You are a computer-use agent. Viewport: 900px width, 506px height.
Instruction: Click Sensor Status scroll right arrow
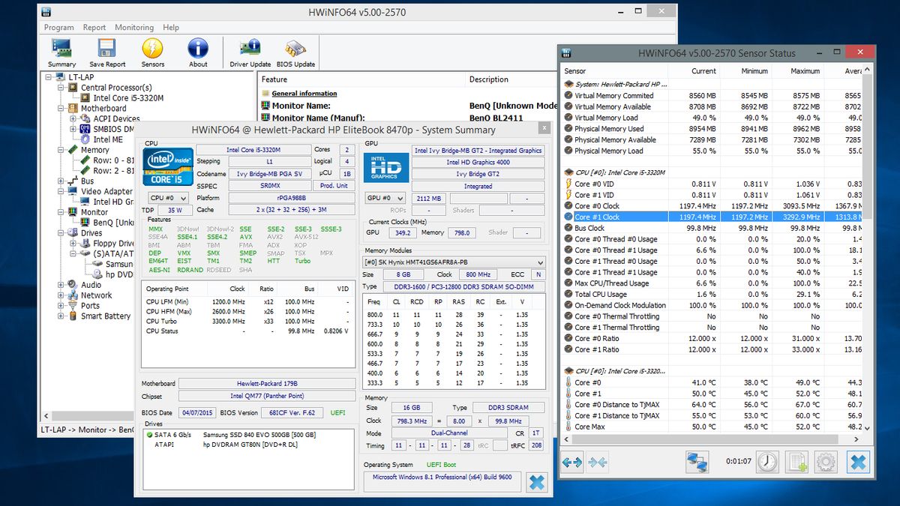[856, 439]
